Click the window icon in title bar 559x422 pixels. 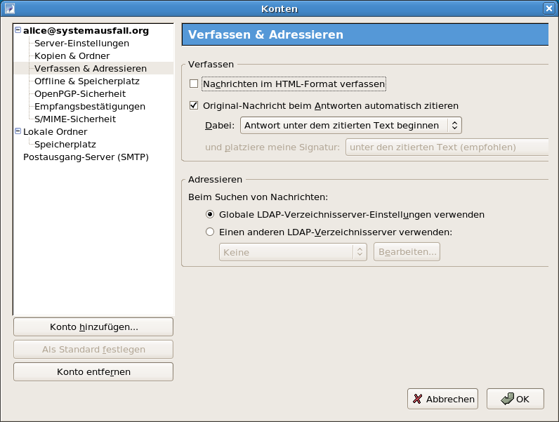(10, 8)
